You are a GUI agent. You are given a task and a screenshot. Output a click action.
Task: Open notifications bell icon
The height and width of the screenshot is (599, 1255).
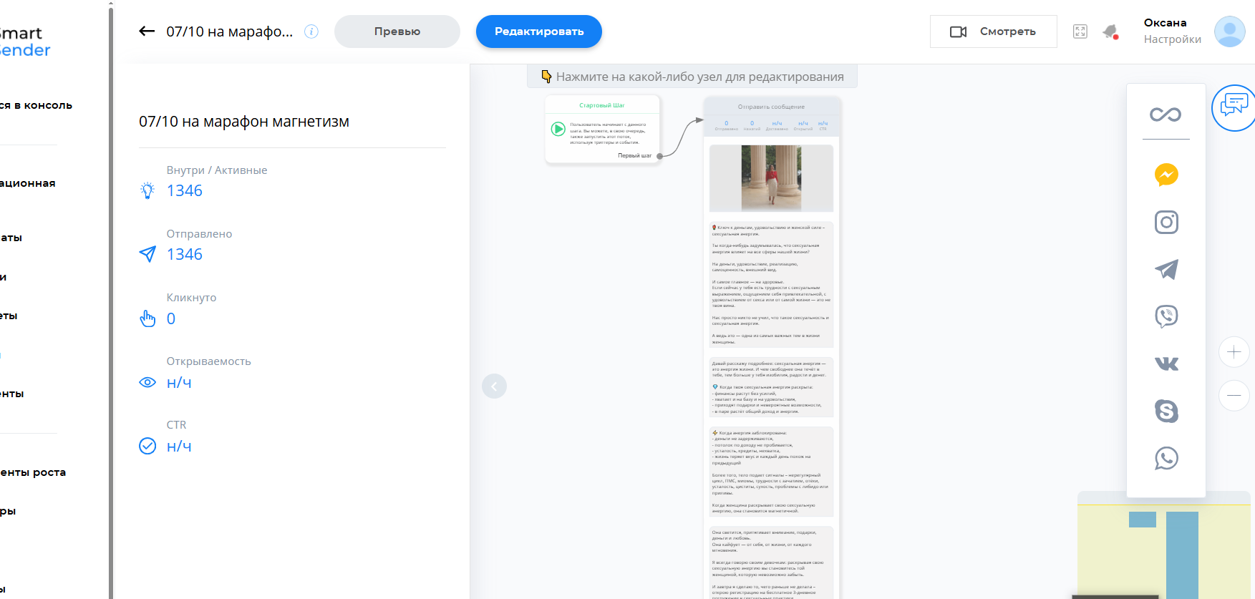tap(1110, 31)
